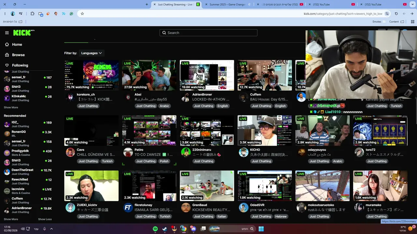Image resolution: width=417 pixels, height=234 pixels.
Task: Open the Content bookmarks folder
Action: point(396,22)
